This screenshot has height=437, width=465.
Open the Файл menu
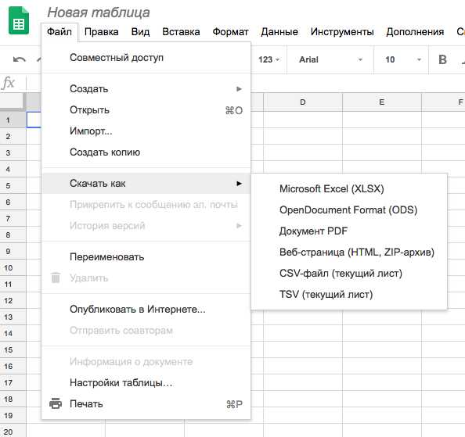coord(59,32)
